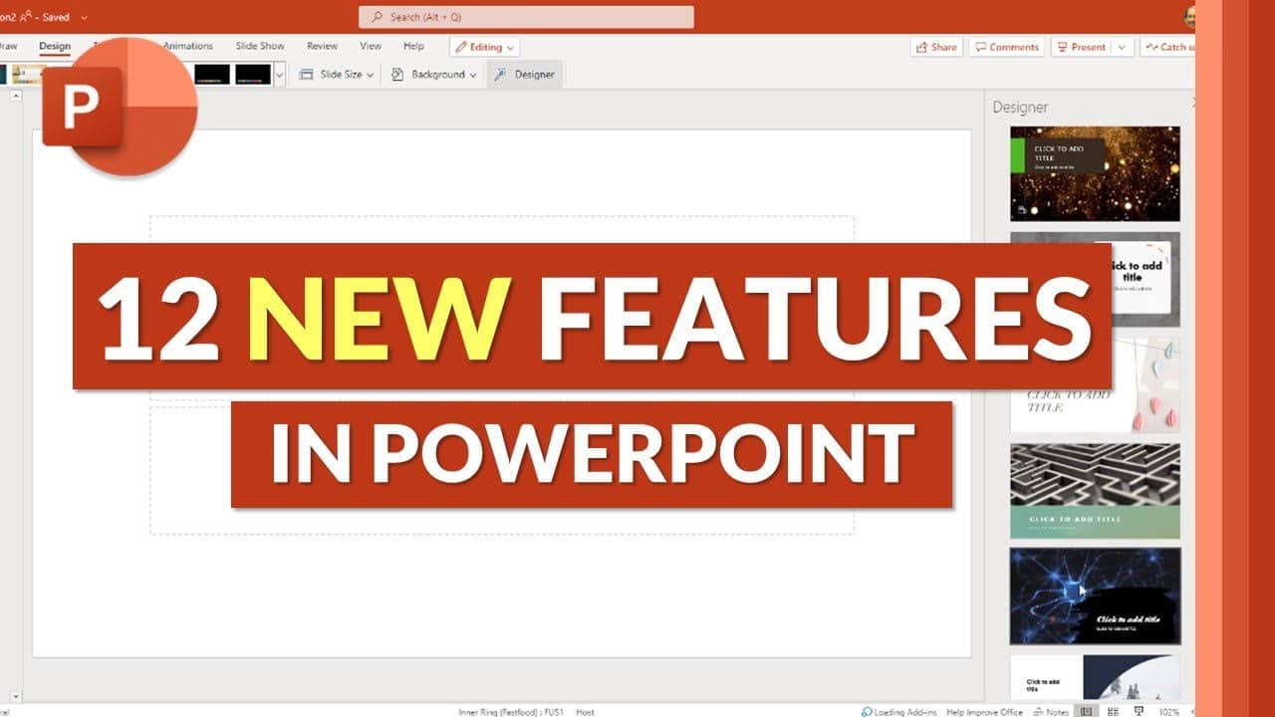Click the Share button
1275x717 pixels.
pyautogui.click(x=936, y=47)
